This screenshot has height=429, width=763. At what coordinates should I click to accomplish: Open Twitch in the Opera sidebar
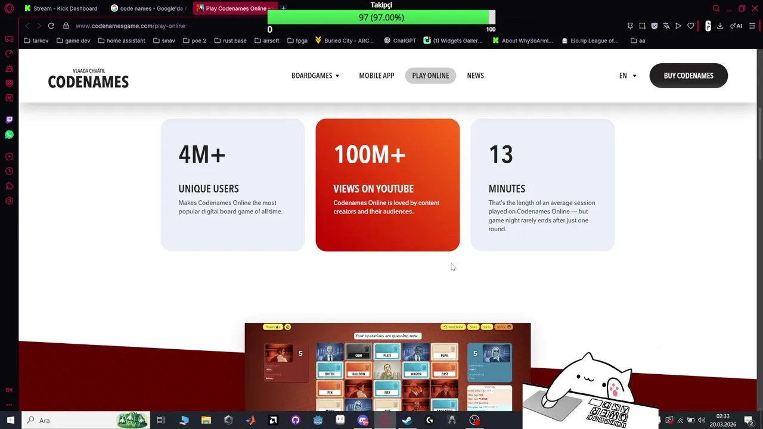9,120
